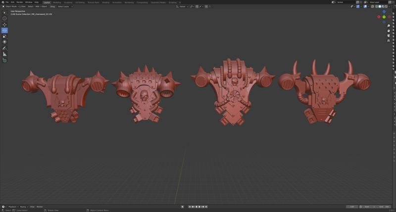This screenshot has height=212, width=396.
Task: Open object type visibility filter dropdown
Action: pos(352,6)
